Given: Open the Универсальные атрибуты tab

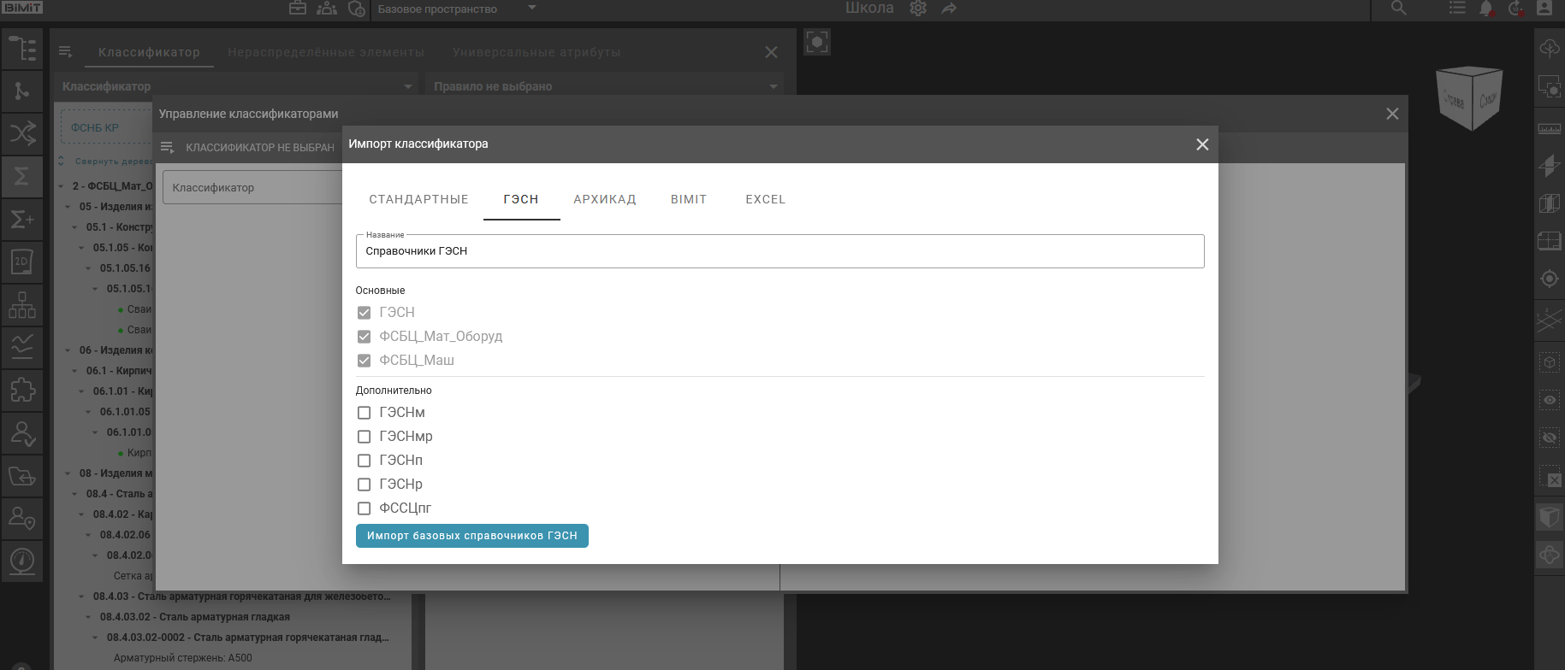Looking at the screenshot, I should pos(536,52).
